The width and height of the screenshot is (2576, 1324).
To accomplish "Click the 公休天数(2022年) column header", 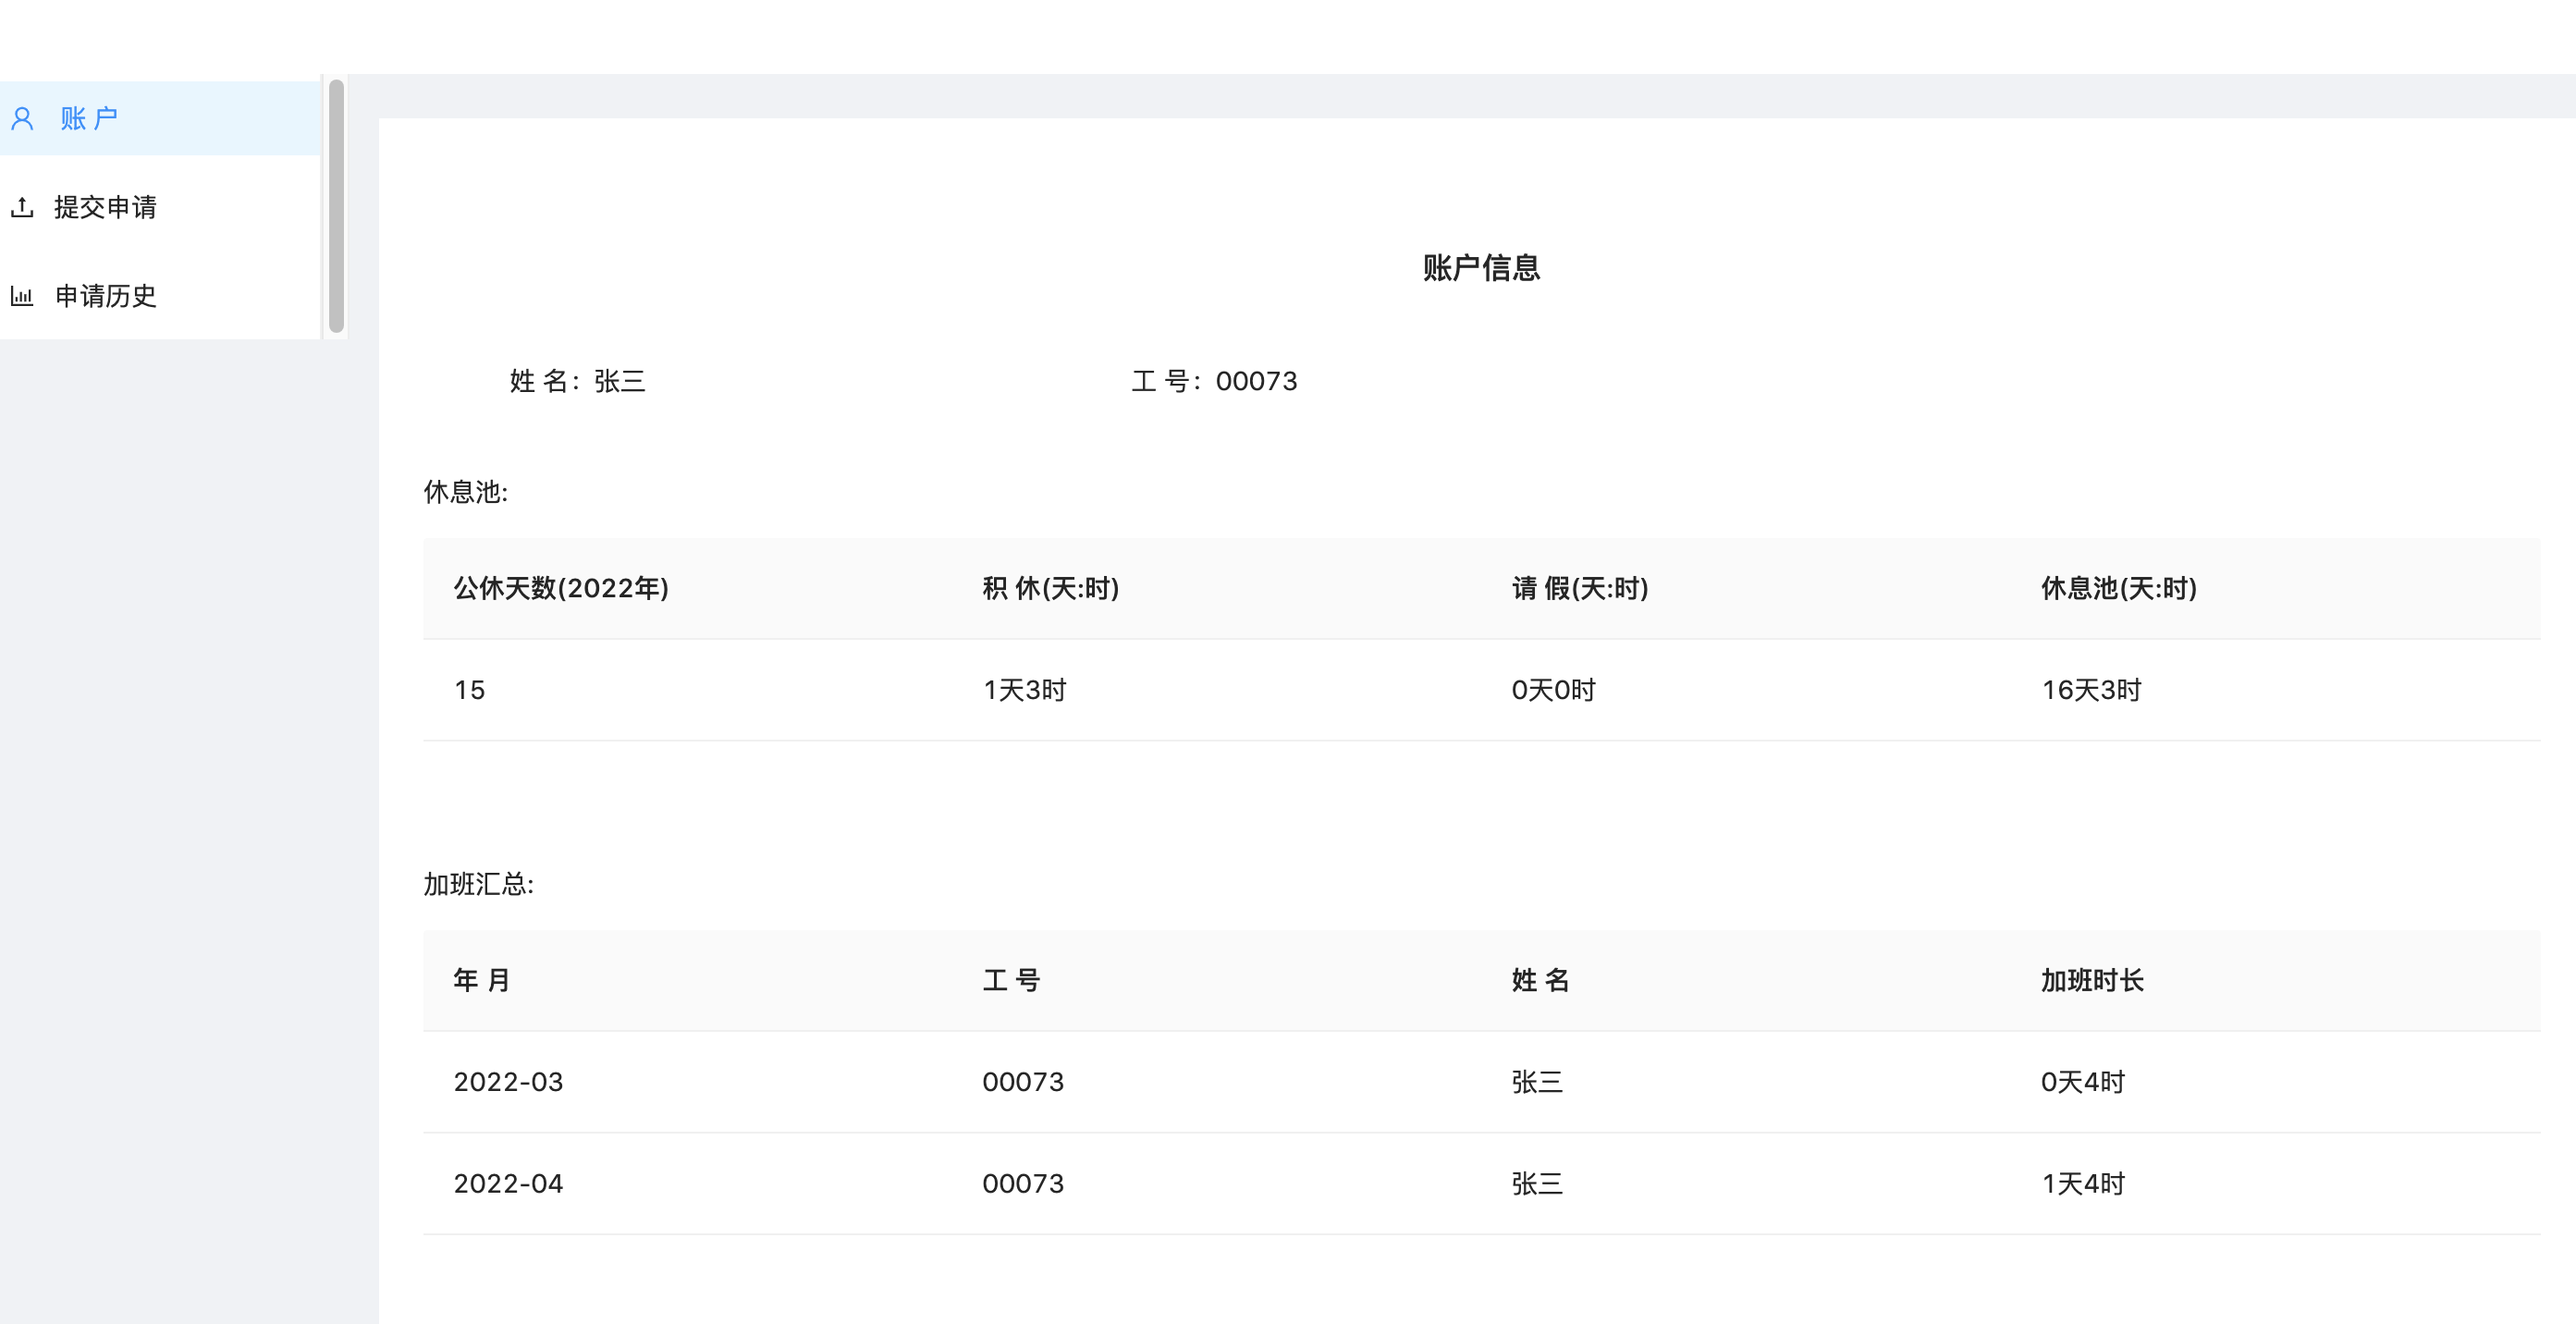I will [x=560, y=588].
